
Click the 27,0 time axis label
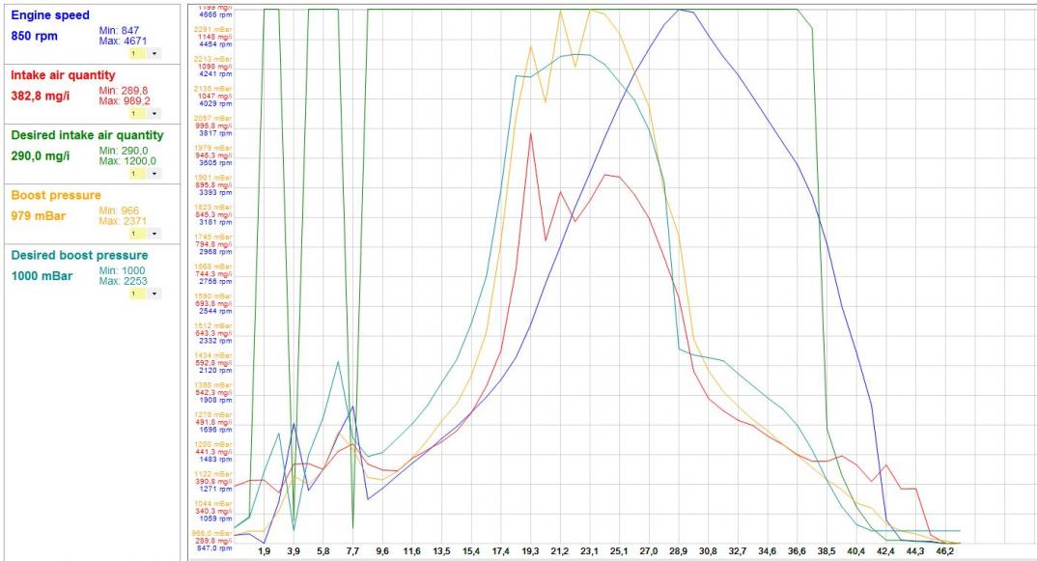[x=649, y=551]
